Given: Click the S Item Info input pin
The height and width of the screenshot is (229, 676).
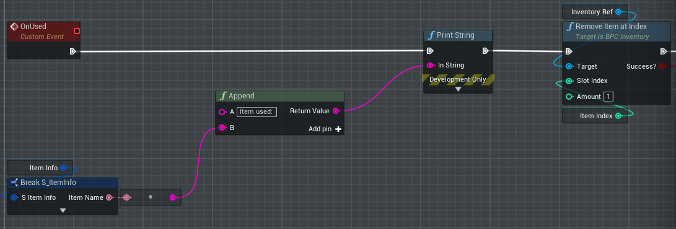Looking at the screenshot, I should click(14, 197).
